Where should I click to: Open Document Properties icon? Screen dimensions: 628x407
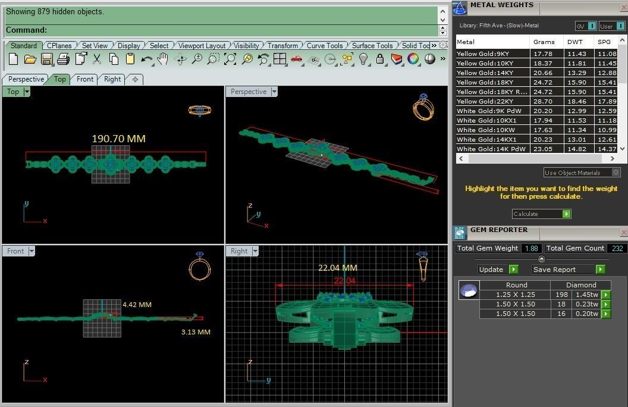tap(80, 60)
